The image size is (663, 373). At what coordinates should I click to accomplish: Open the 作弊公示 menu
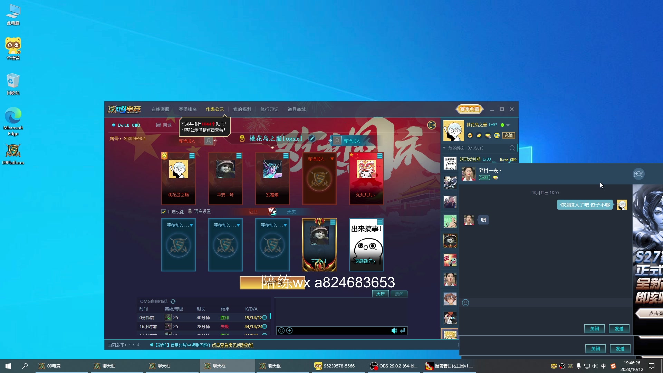[x=215, y=109]
